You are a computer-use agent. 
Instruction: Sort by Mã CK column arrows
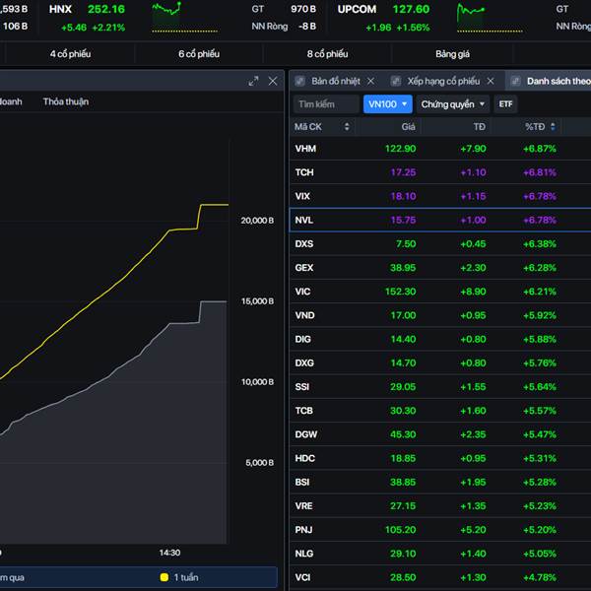[x=346, y=127]
